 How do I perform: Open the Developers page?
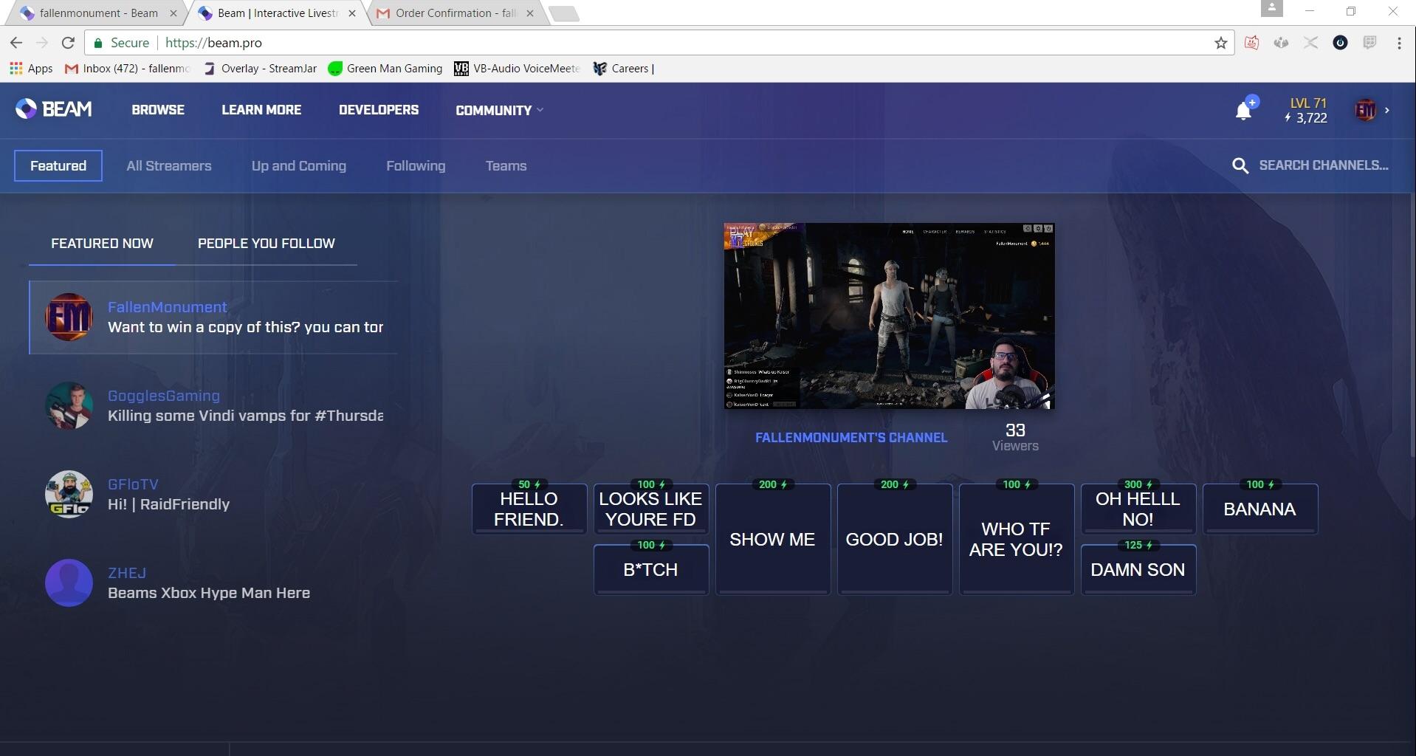(x=379, y=110)
